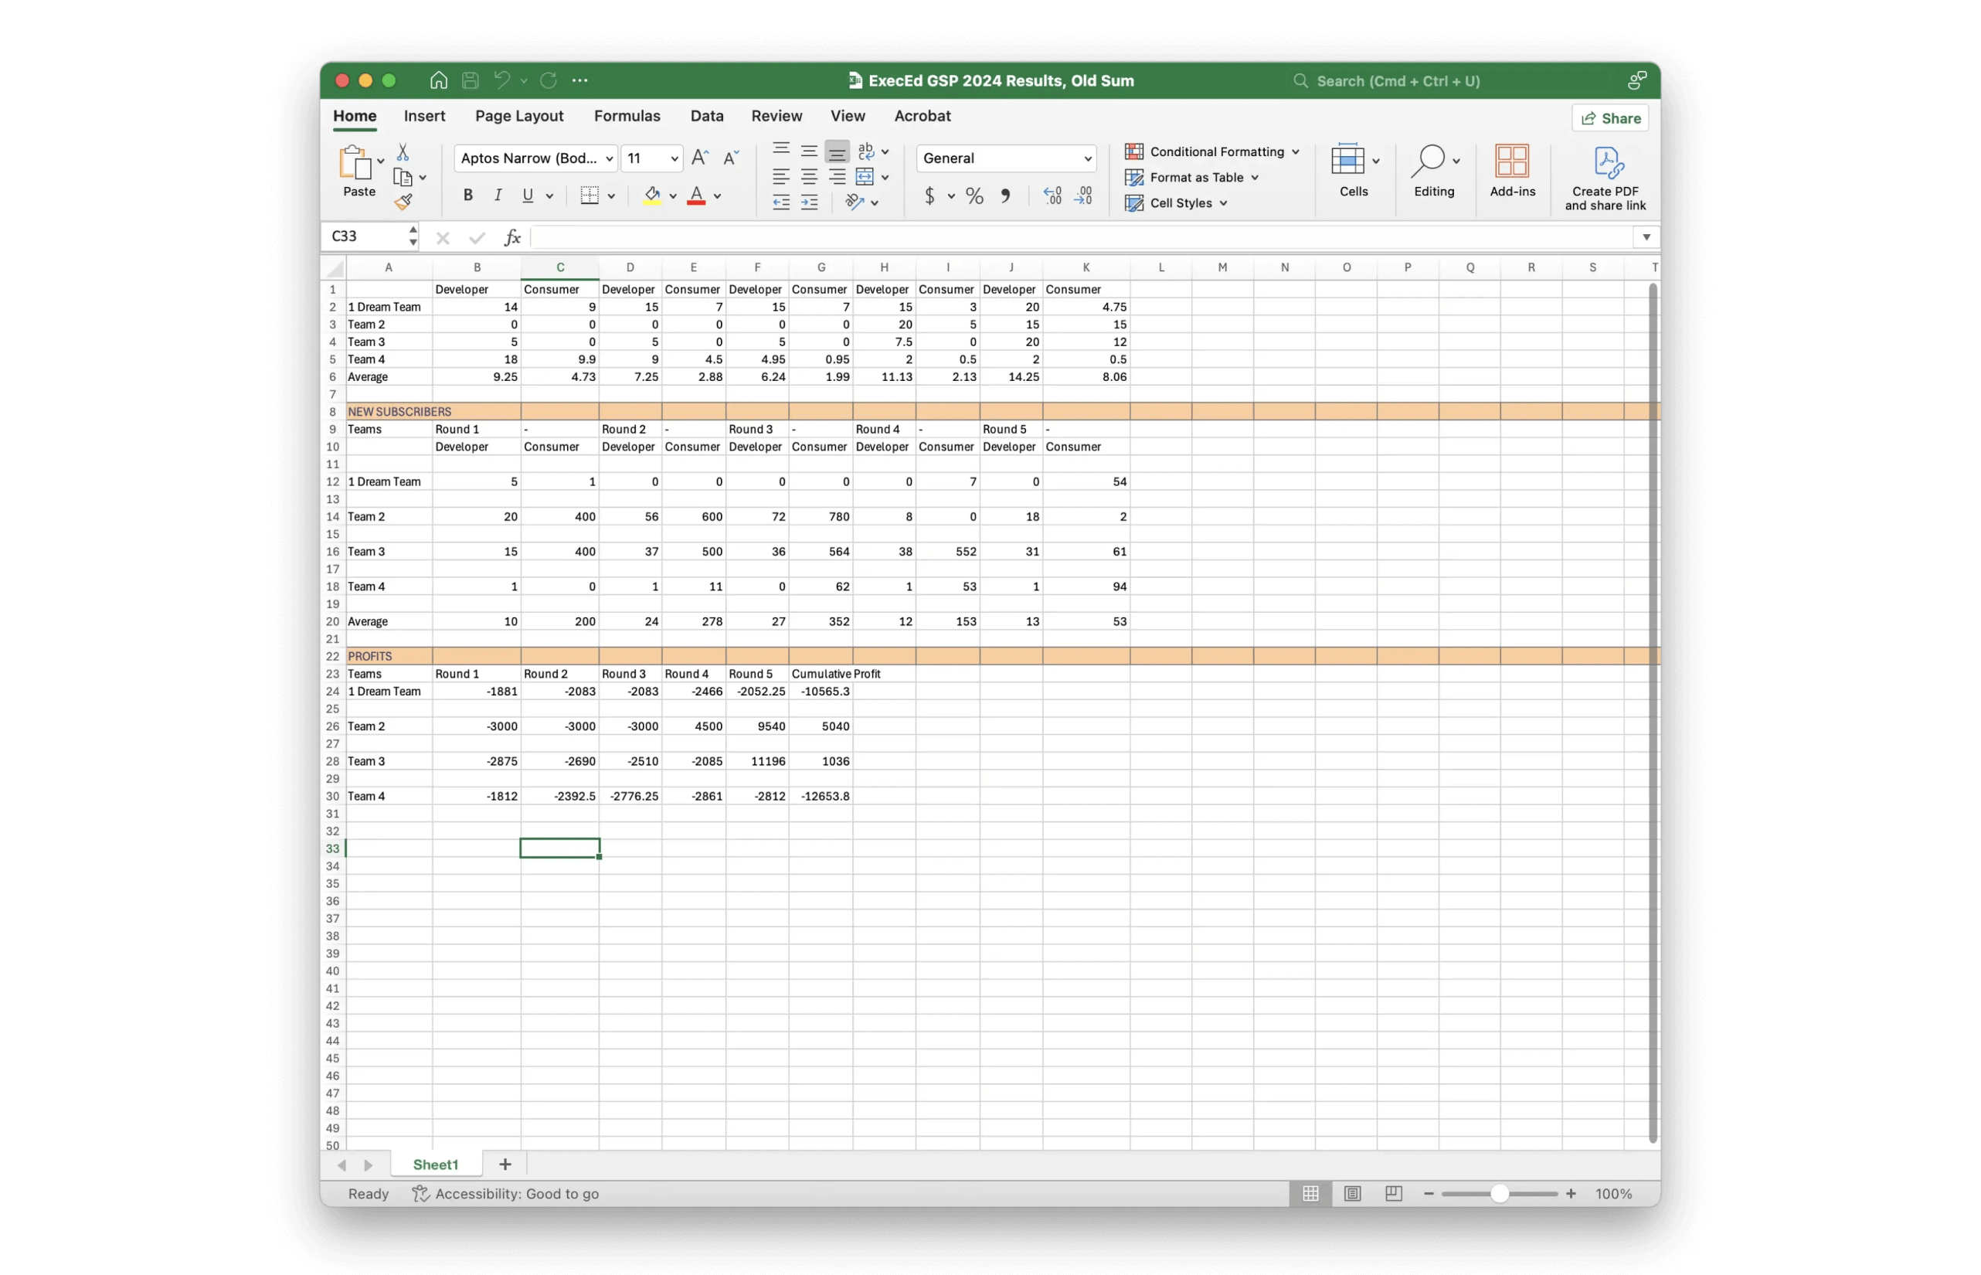
Task: Open the Borders dropdown arrow
Action: click(610, 195)
